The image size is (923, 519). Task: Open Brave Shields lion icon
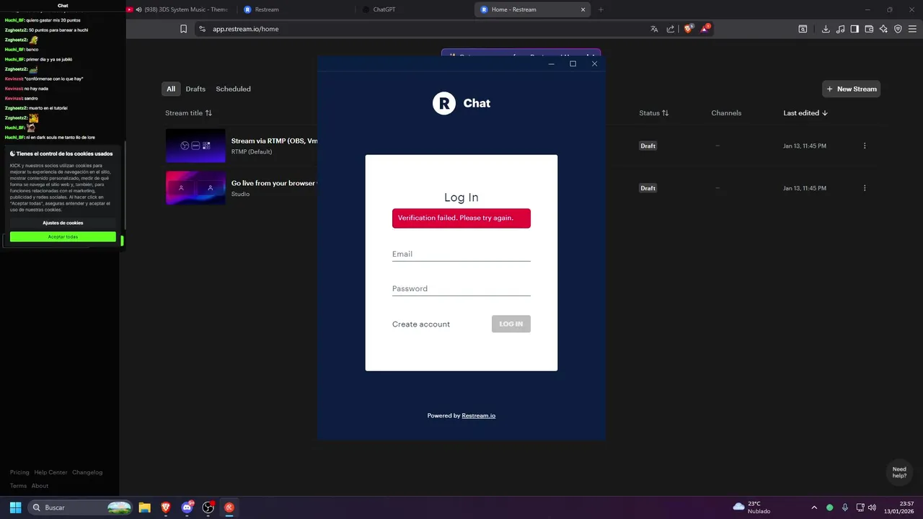point(688,29)
